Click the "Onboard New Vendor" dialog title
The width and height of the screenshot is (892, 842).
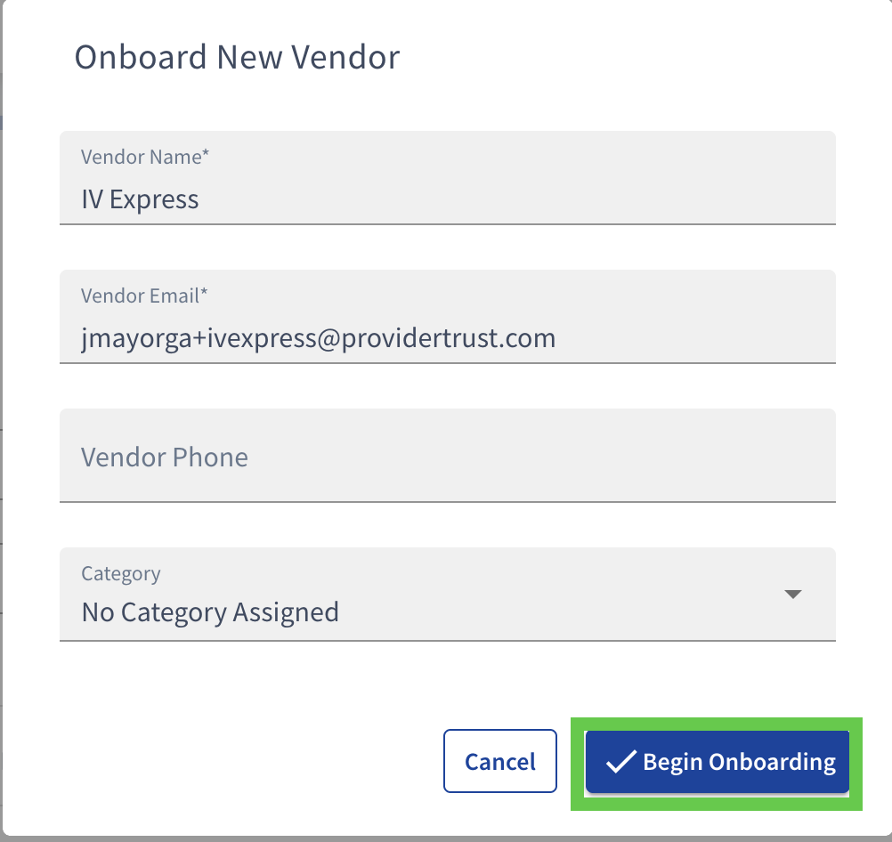237,57
